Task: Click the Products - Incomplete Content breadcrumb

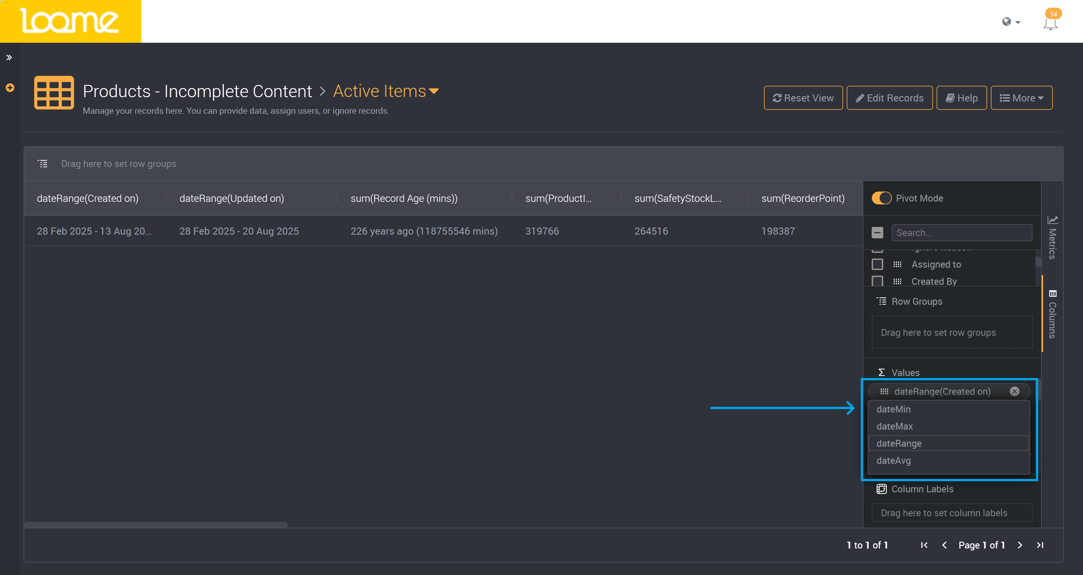Action: (197, 91)
